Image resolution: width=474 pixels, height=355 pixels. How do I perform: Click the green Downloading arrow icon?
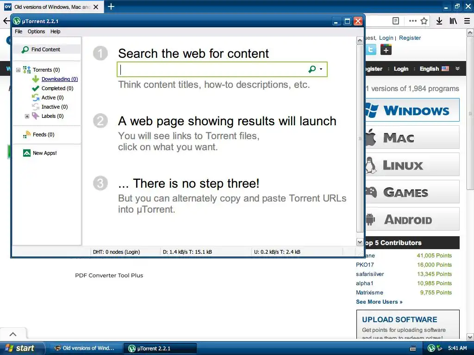click(36, 79)
